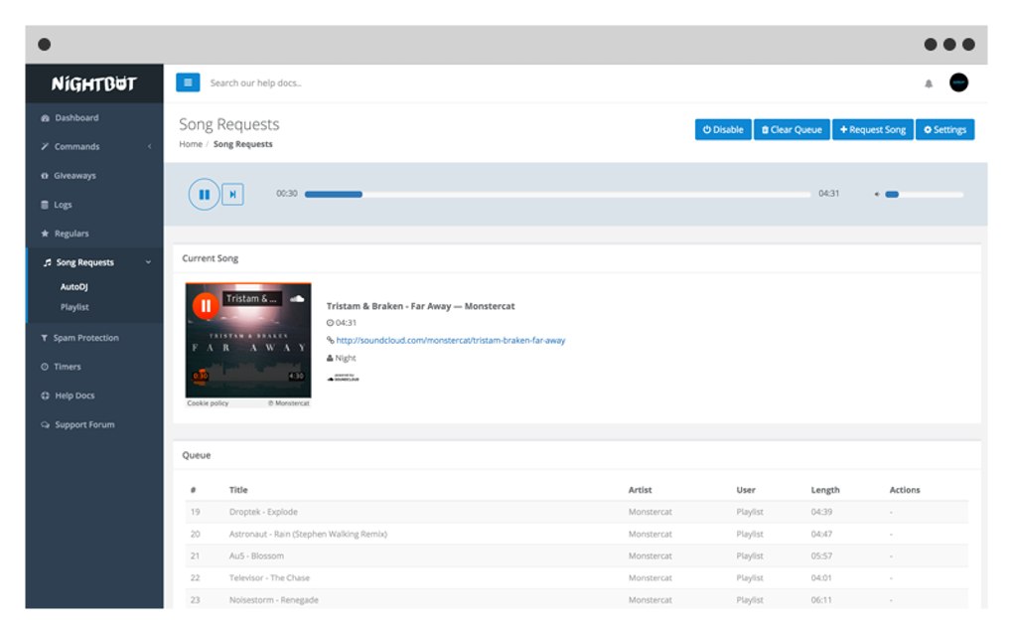
Task: Click the User column header
Action: tap(746, 490)
